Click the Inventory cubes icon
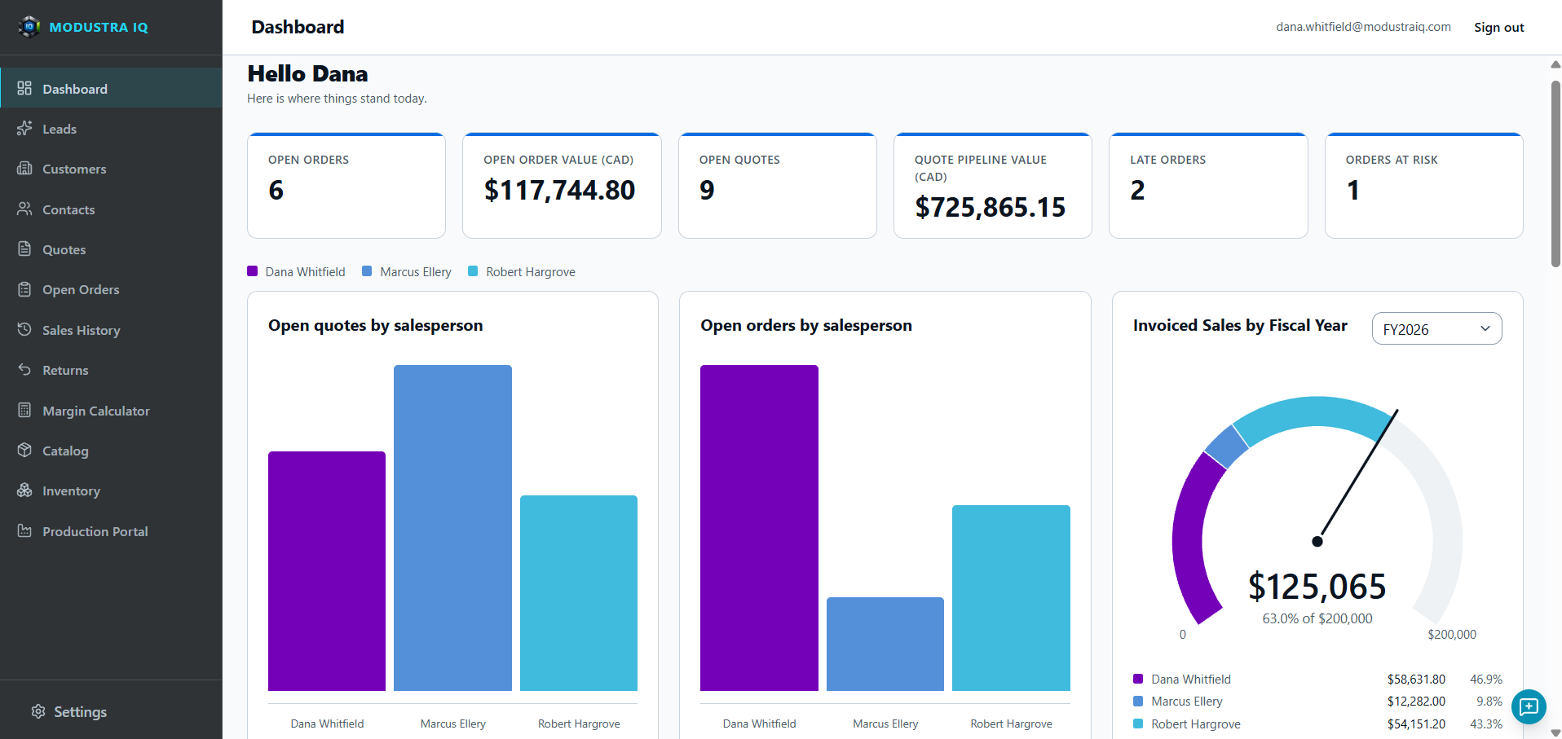Image resolution: width=1562 pixels, height=739 pixels. point(24,490)
